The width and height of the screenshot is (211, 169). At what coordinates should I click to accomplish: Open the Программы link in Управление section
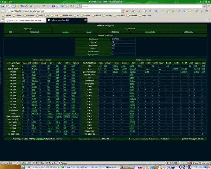(x=188, y=32)
